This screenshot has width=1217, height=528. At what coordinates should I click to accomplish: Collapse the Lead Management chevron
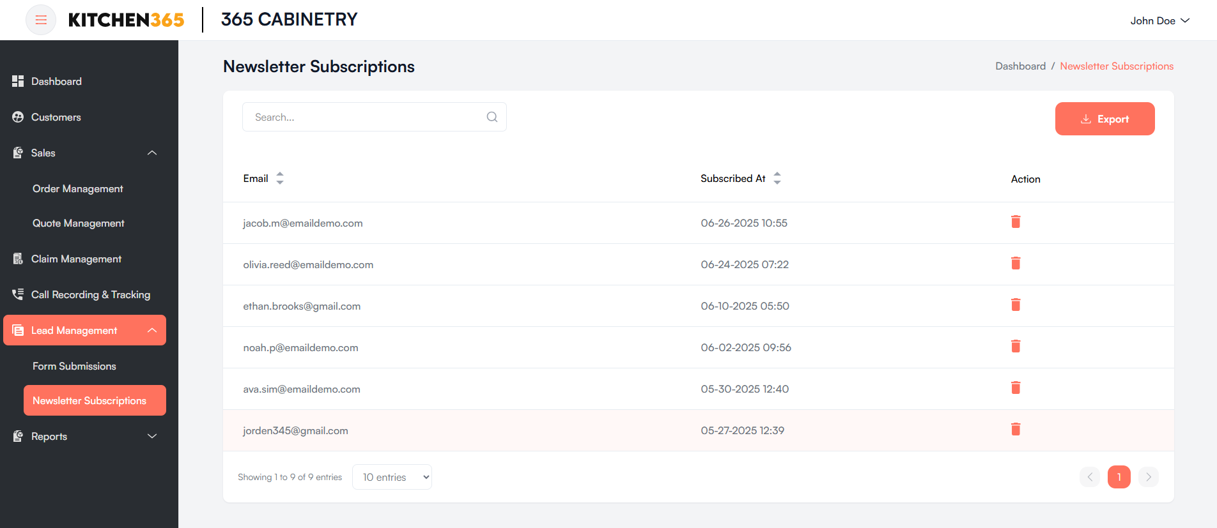click(152, 330)
